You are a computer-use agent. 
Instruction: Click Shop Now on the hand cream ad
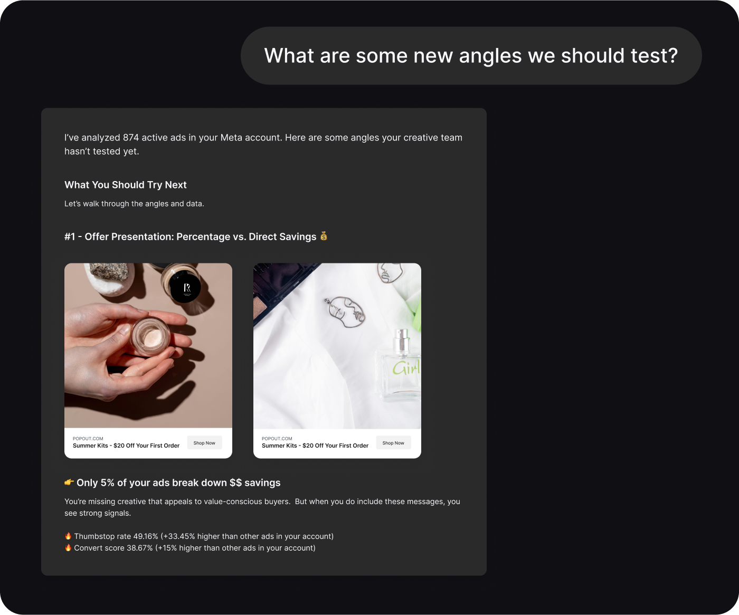click(x=204, y=443)
